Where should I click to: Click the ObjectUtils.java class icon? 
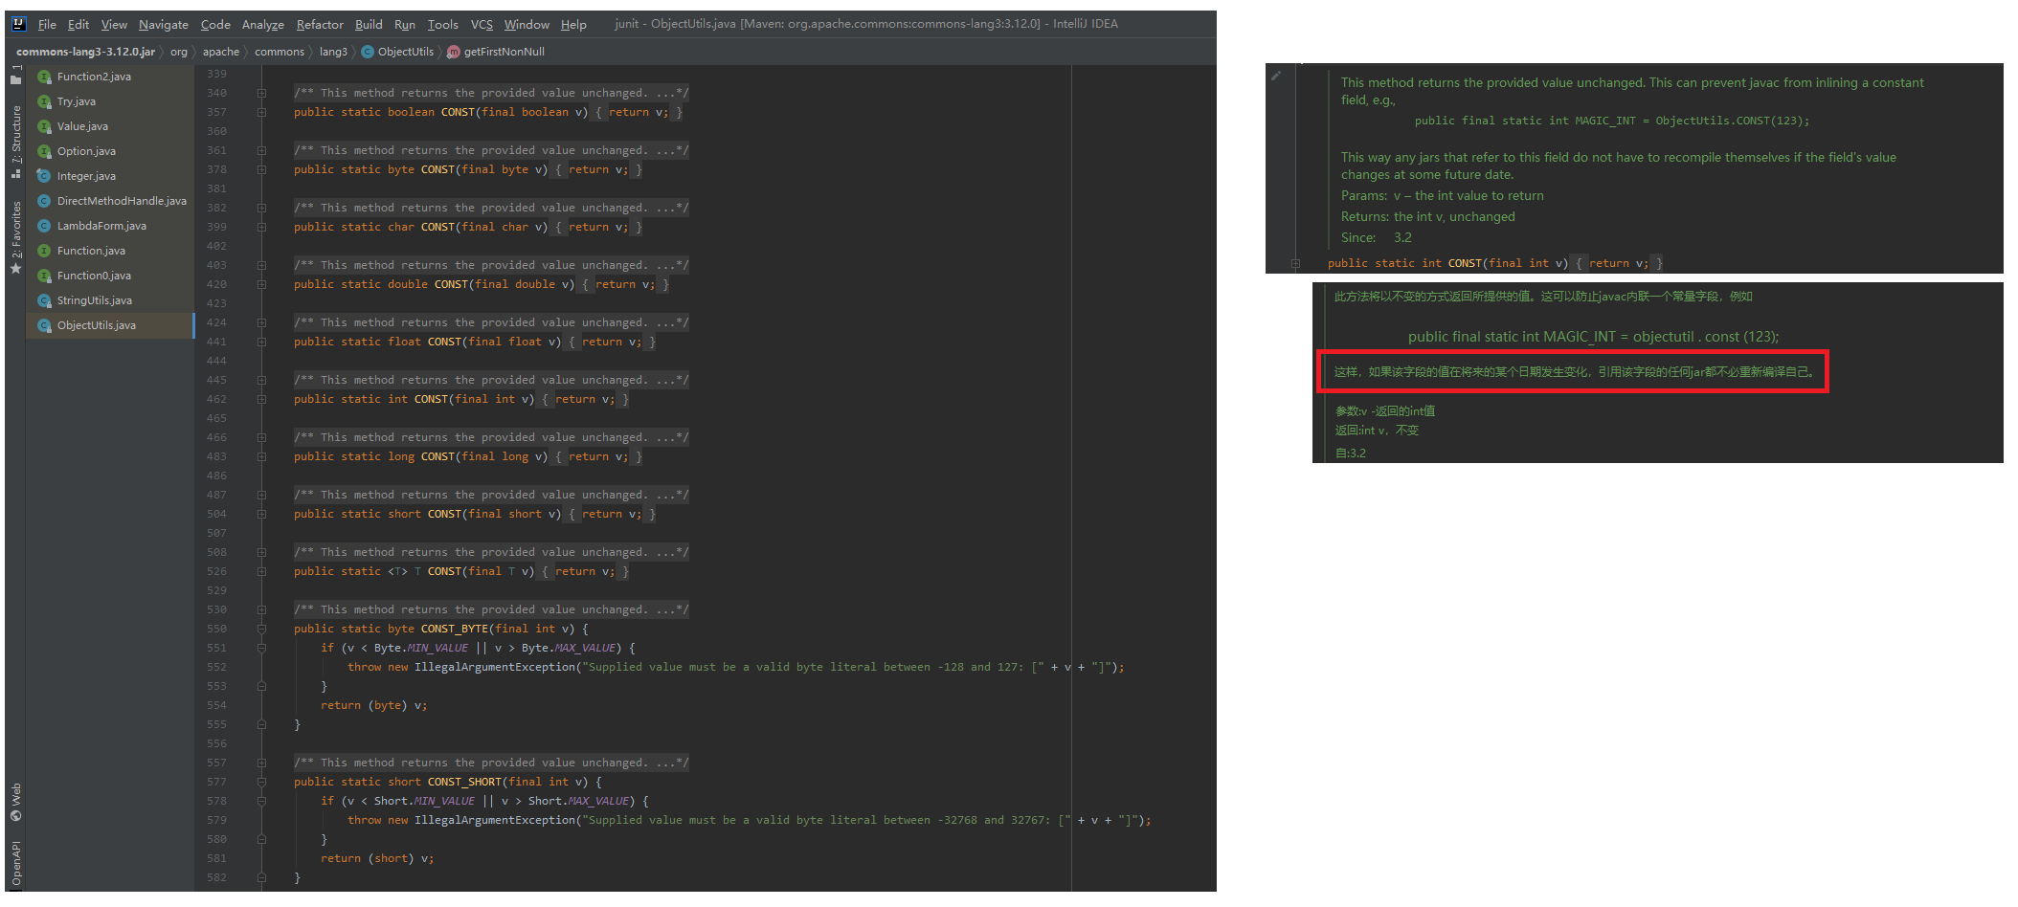[44, 325]
